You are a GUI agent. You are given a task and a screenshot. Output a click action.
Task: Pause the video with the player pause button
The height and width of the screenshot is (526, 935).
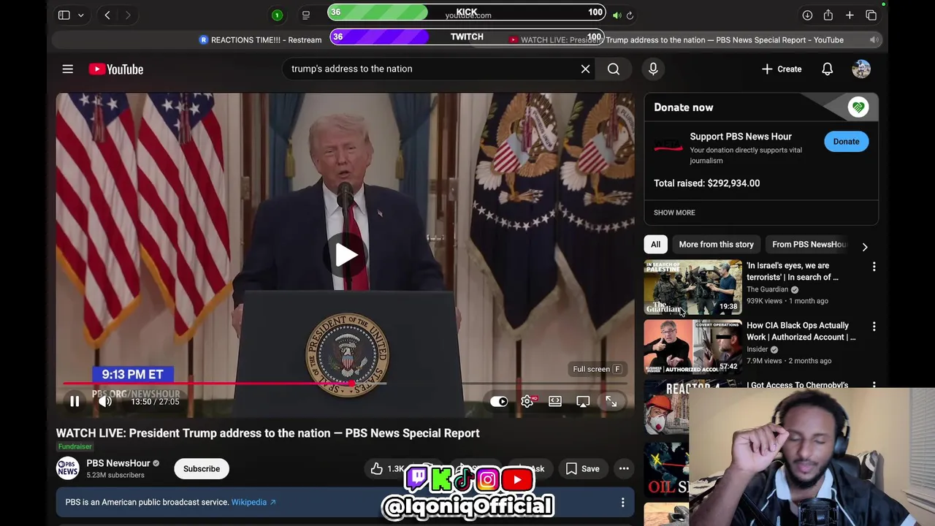click(75, 401)
